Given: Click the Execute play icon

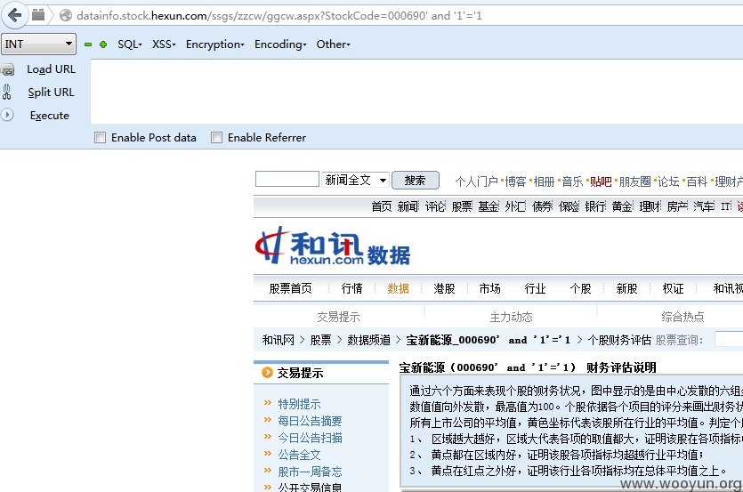Looking at the screenshot, I should 7,115.
